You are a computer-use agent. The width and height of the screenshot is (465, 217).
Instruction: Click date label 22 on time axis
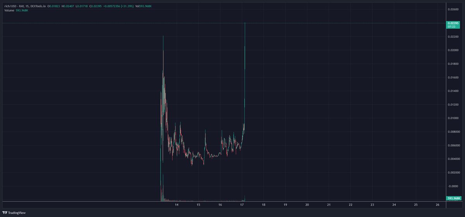coord(350,205)
